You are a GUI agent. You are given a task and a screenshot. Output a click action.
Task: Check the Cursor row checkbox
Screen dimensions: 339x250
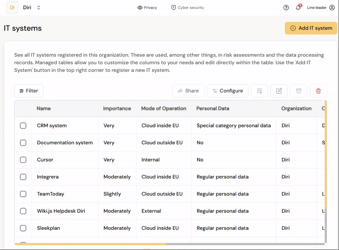23,160
